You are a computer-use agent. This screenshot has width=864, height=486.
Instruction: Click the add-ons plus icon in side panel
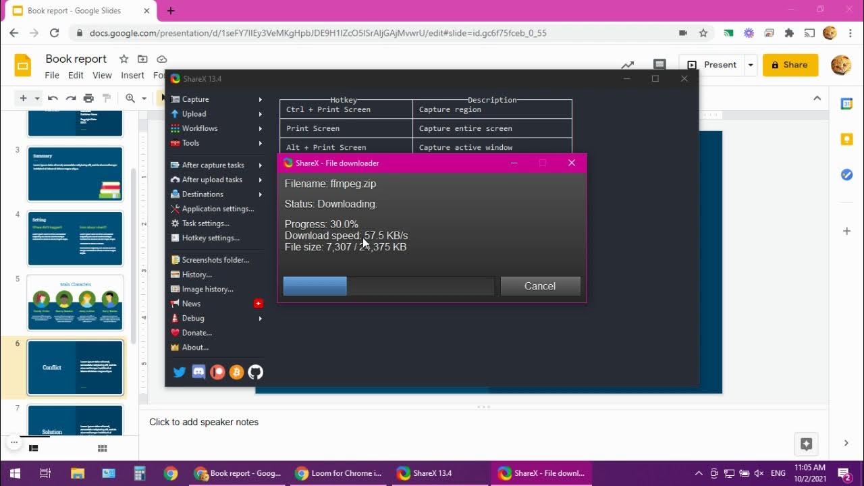point(846,231)
